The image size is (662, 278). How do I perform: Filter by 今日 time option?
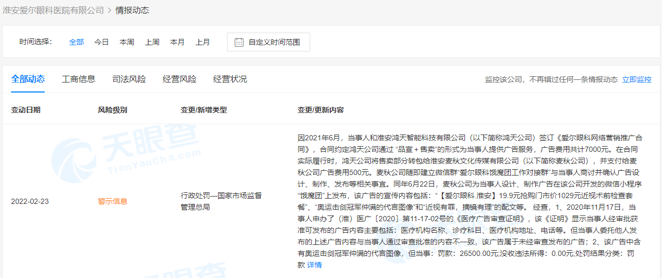[102, 42]
